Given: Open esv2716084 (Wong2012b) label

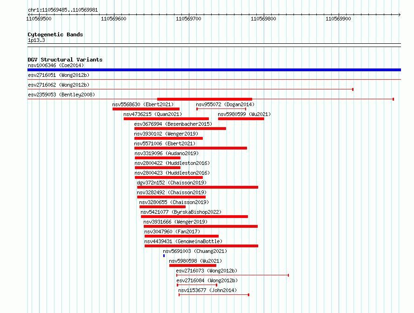Looking at the screenshot, I should pyautogui.click(x=207, y=280).
